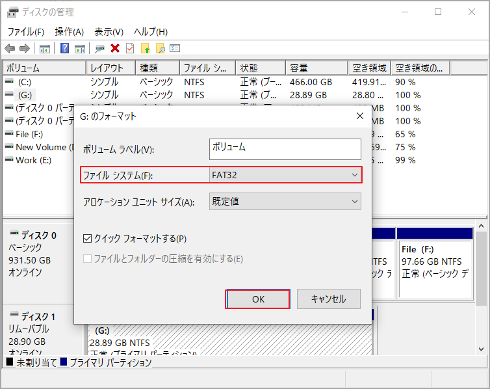Image resolution: width=490 pixels, height=389 pixels.
Task: Click the folder with green arrow icon
Action: 146,48
